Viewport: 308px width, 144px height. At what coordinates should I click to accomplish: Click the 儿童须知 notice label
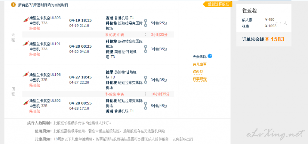coord(43,139)
